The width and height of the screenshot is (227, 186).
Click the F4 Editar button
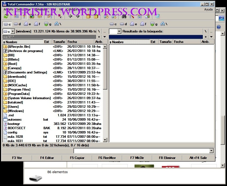click(x=47, y=158)
